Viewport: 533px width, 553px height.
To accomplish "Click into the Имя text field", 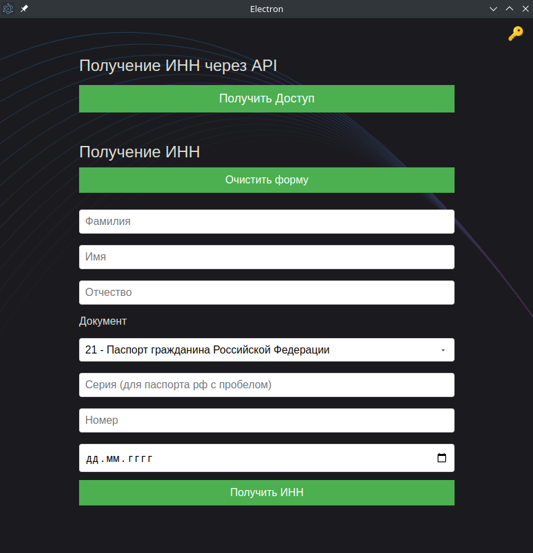I will pos(266,257).
